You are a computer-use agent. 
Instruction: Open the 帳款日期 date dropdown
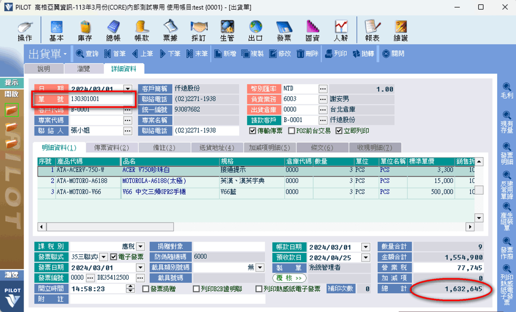pyautogui.click(x=366, y=247)
